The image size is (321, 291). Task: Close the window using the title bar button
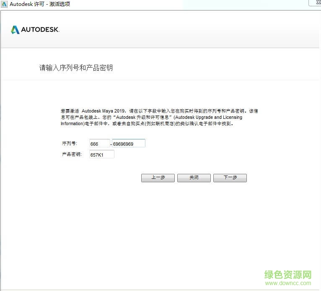point(314,3)
